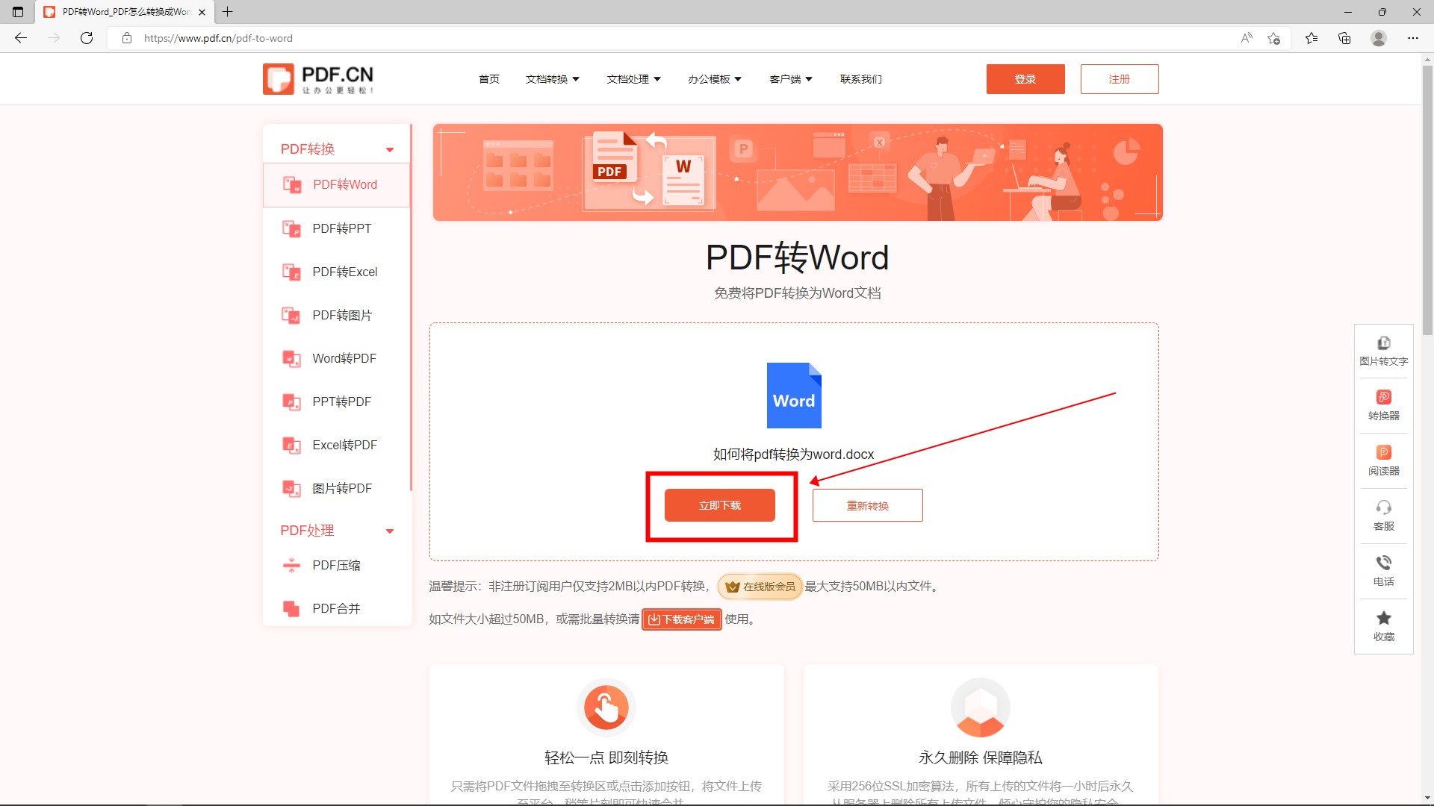Select PPT转PDF in sidebar

click(337, 402)
